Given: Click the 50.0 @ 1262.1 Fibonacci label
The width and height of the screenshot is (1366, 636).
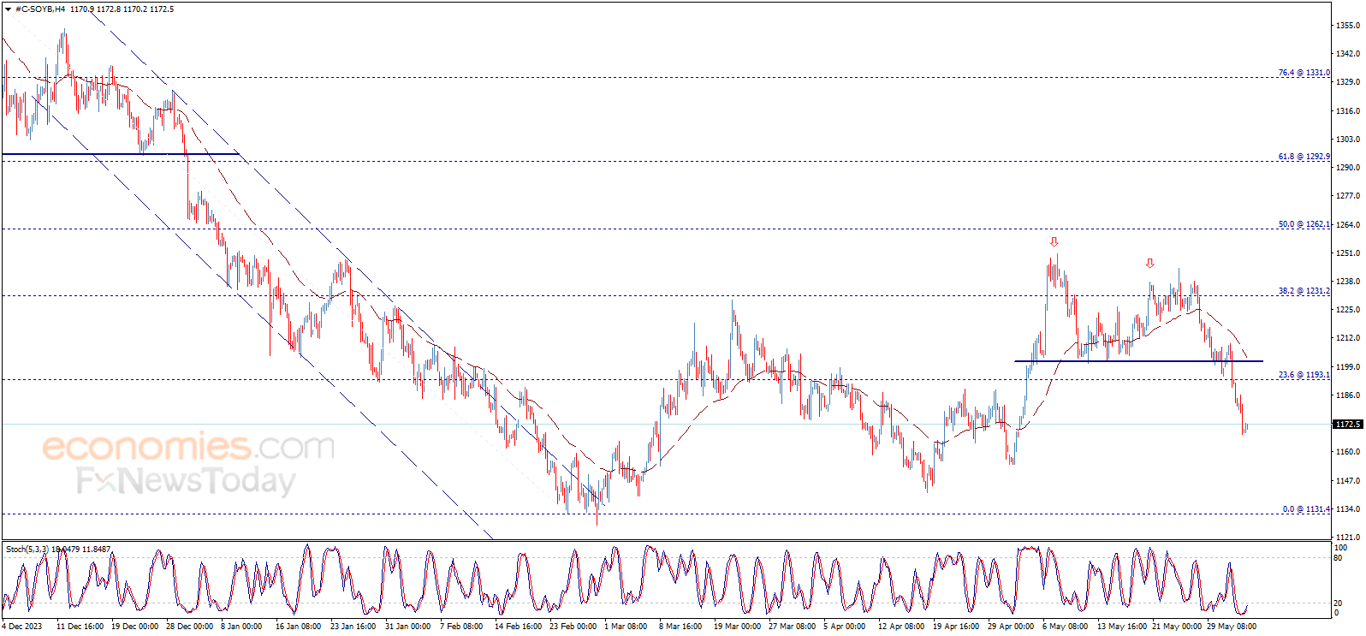Looking at the screenshot, I should pyautogui.click(x=1304, y=224).
